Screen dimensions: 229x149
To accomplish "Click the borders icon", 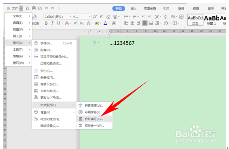I will click(175, 23).
